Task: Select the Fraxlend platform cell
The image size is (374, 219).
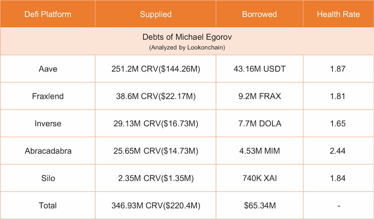Action: (48, 97)
